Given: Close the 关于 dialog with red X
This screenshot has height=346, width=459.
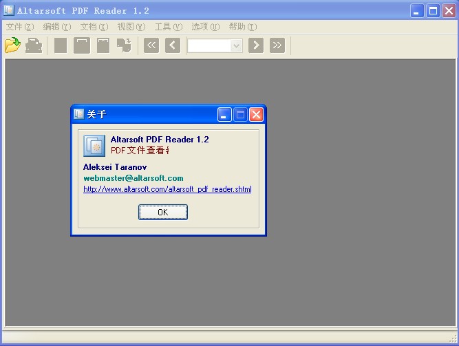Looking at the screenshot, I should pyautogui.click(x=256, y=114).
